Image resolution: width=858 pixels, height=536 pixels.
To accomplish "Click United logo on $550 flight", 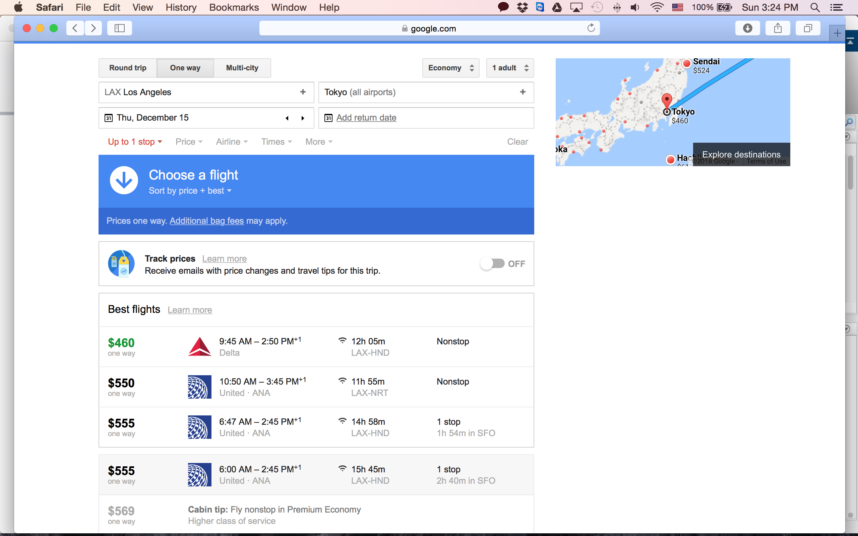I will (200, 387).
